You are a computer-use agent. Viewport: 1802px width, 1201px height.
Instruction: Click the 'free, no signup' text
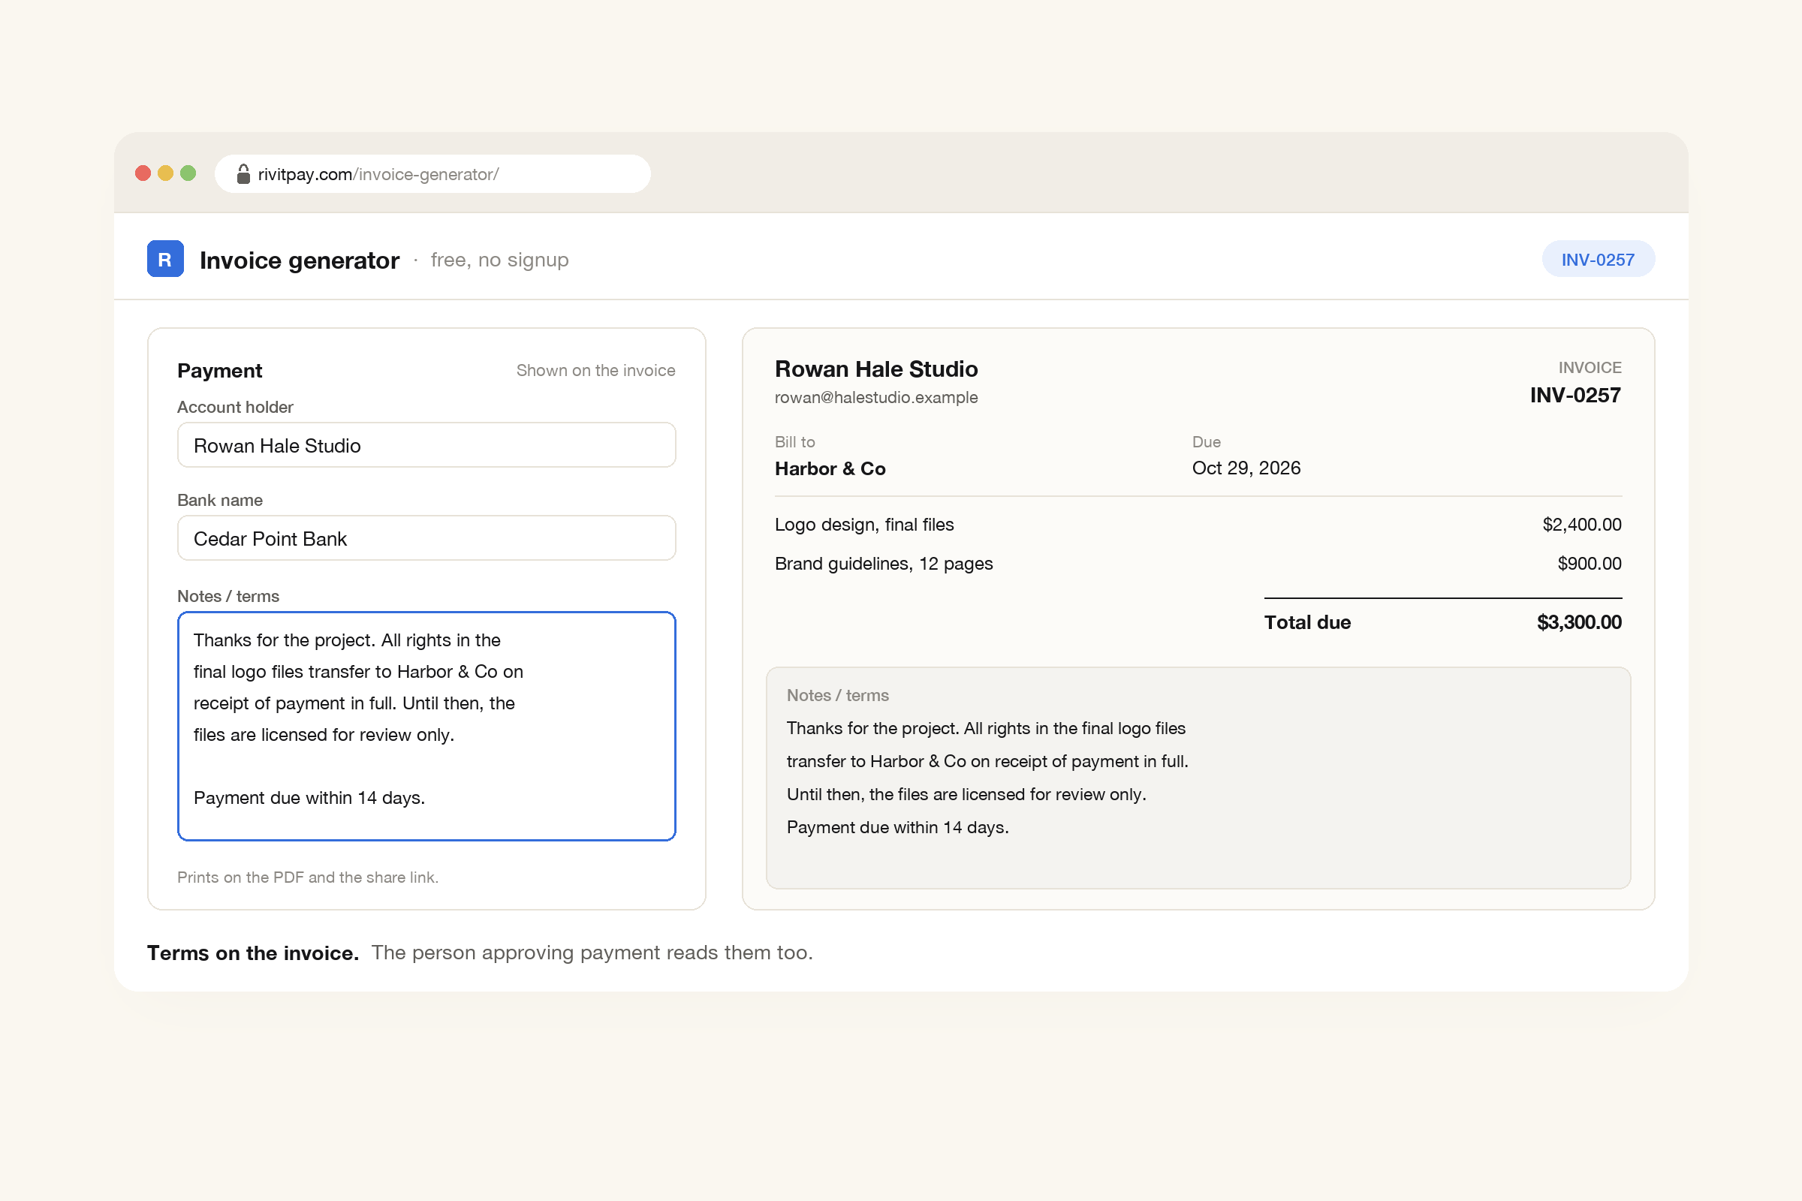[x=499, y=260]
